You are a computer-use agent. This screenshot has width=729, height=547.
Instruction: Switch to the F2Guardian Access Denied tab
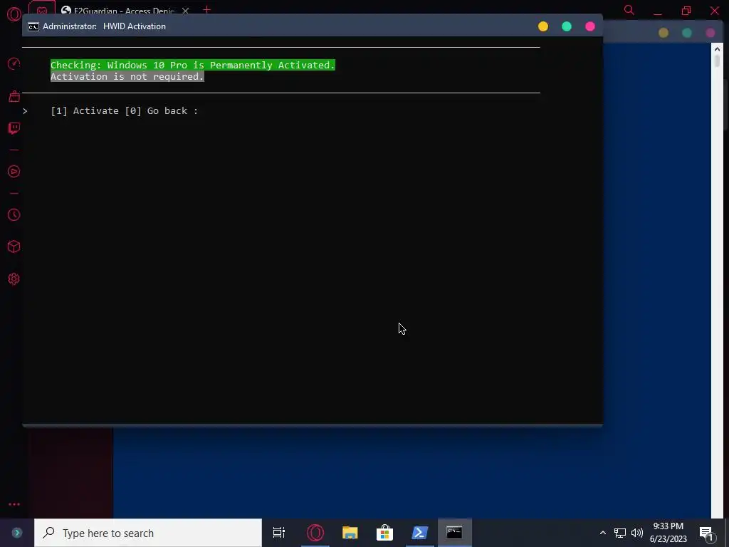click(117, 10)
